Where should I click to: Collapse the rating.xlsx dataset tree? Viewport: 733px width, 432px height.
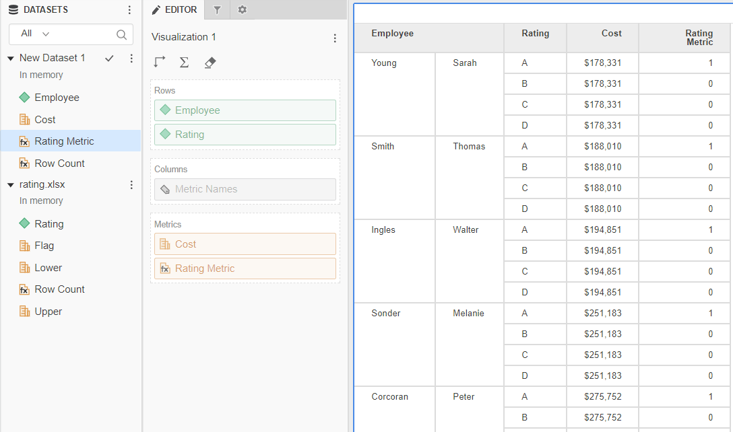coord(11,184)
